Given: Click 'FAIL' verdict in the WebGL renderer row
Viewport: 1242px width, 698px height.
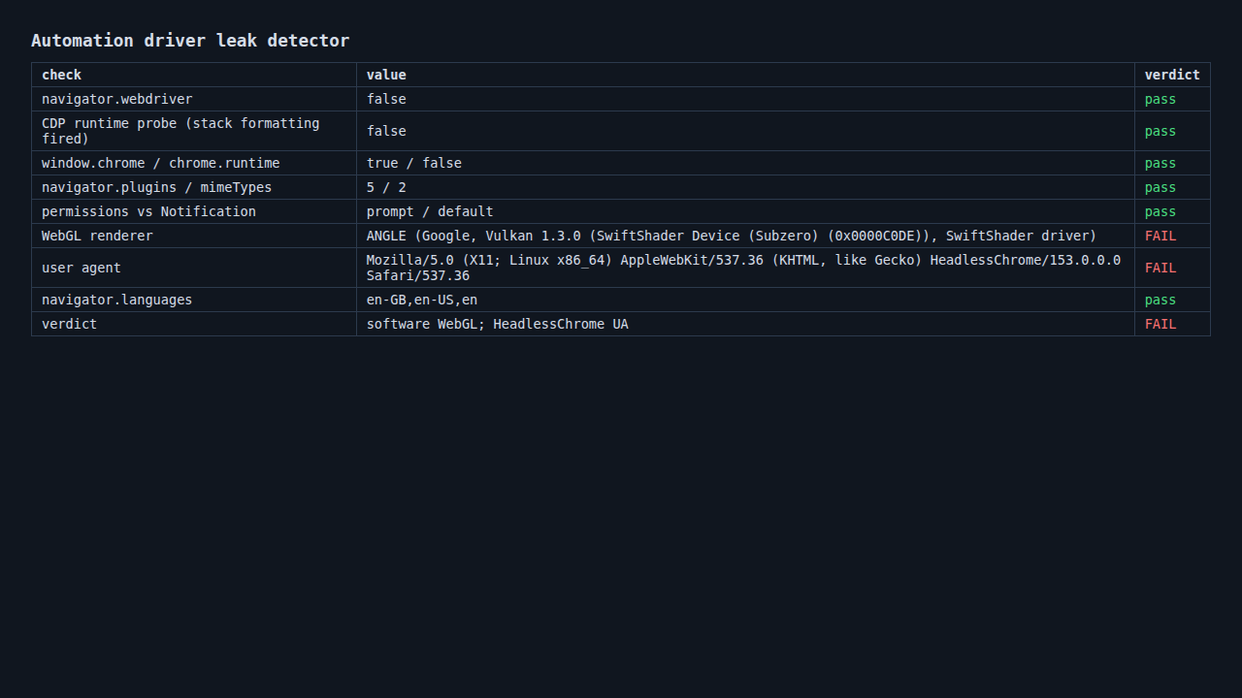Looking at the screenshot, I should pyautogui.click(x=1172, y=236).
